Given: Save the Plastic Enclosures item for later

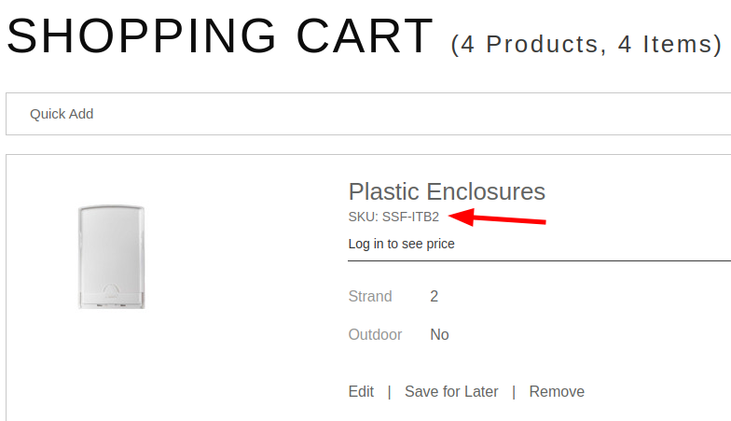Looking at the screenshot, I should tap(451, 392).
